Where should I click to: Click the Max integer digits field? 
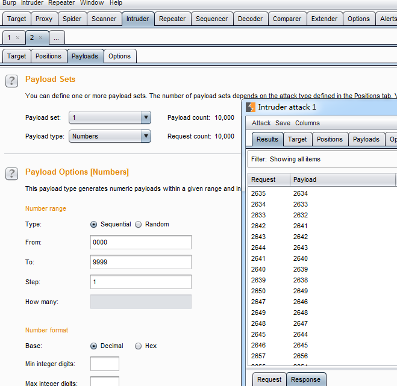tap(105, 382)
